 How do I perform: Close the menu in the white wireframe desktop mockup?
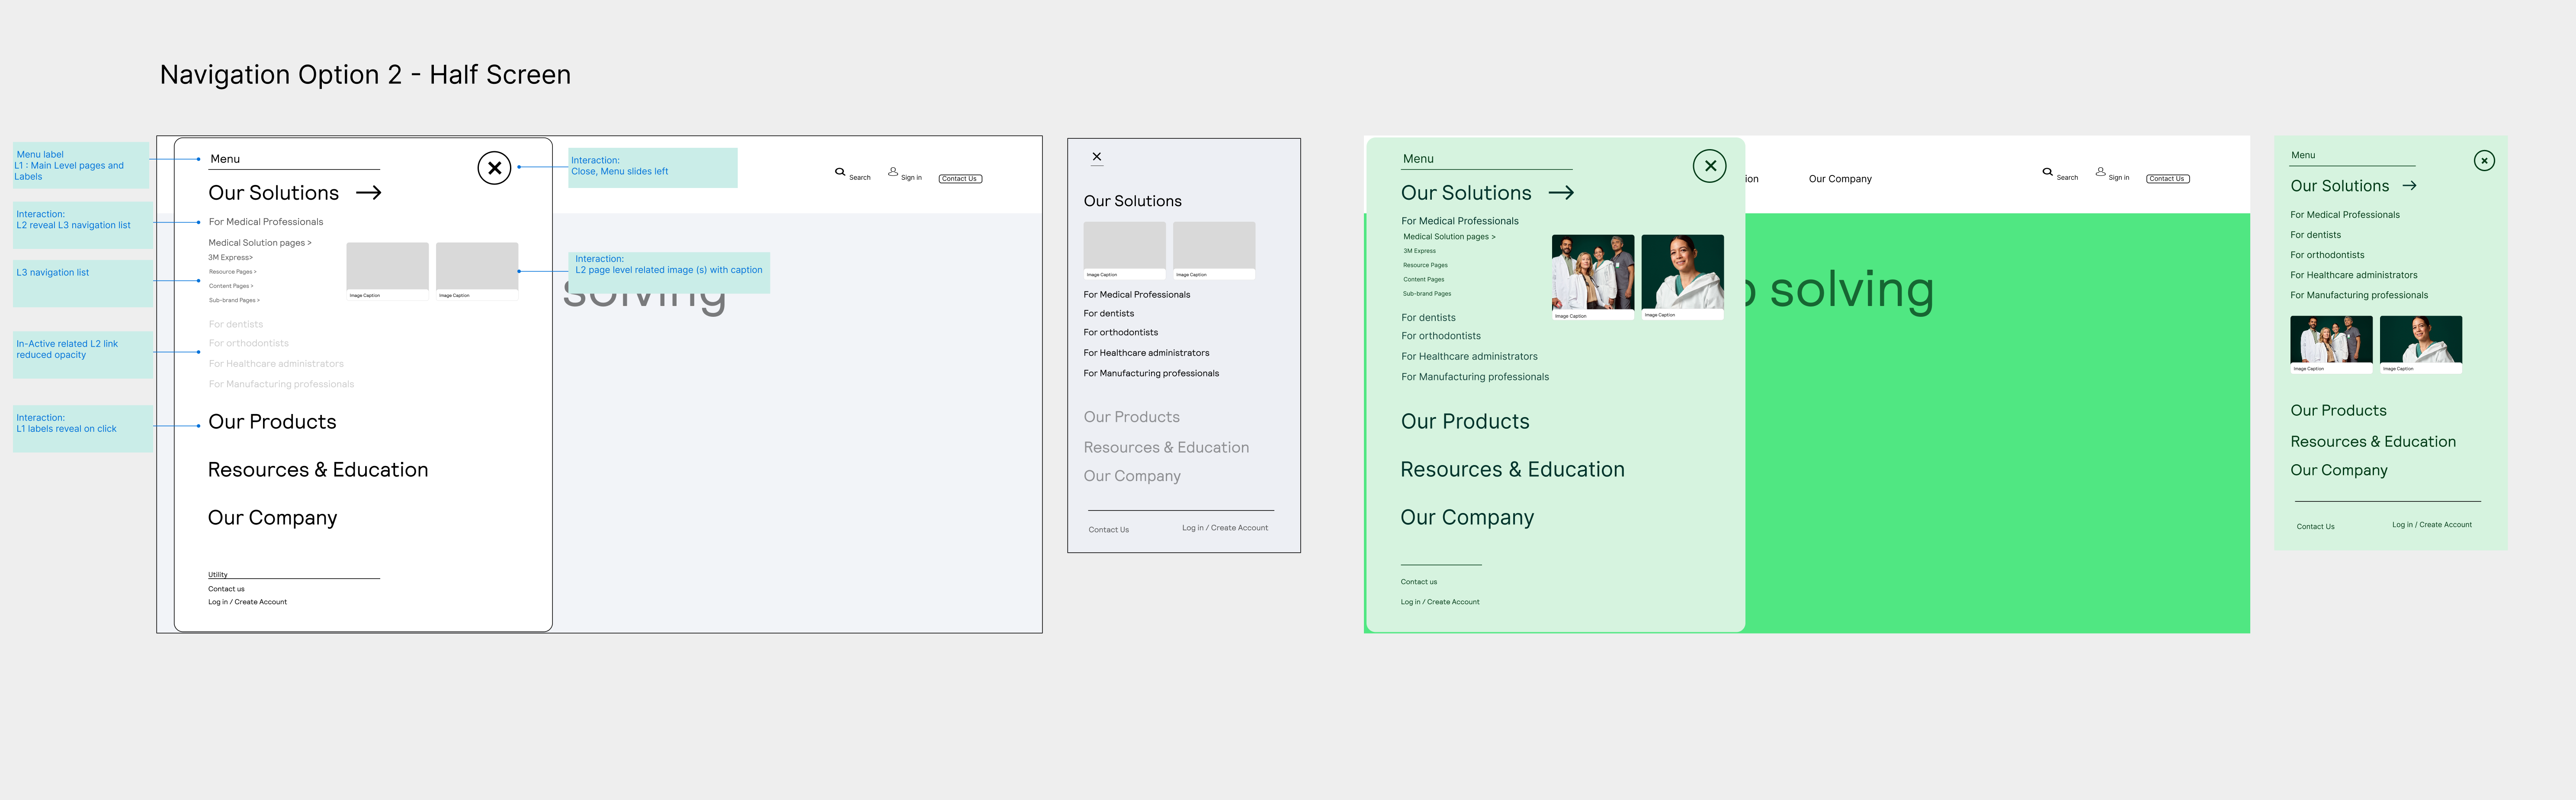pos(494,168)
